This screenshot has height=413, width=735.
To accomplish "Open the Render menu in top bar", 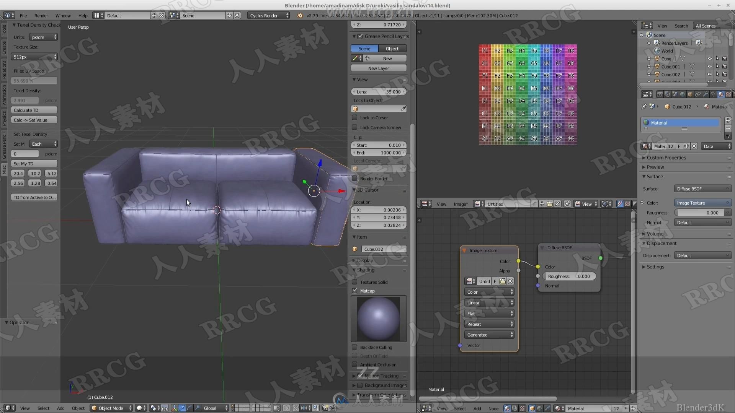I will click(x=41, y=15).
